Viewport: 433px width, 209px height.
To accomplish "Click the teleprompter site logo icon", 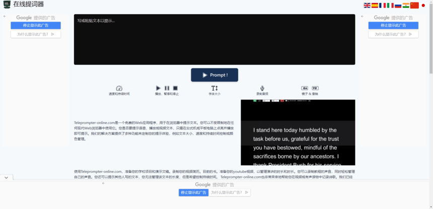I will [x=7, y=5].
